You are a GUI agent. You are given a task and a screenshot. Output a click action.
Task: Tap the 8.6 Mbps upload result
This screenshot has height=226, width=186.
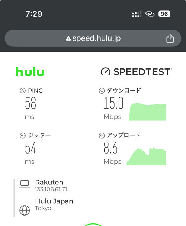pos(110,148)
